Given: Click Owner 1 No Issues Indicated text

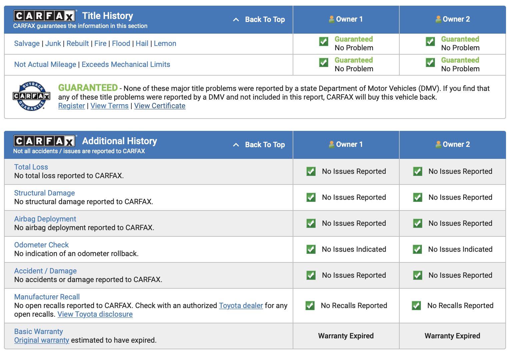Looking at the screenshot, I should 354,249.
